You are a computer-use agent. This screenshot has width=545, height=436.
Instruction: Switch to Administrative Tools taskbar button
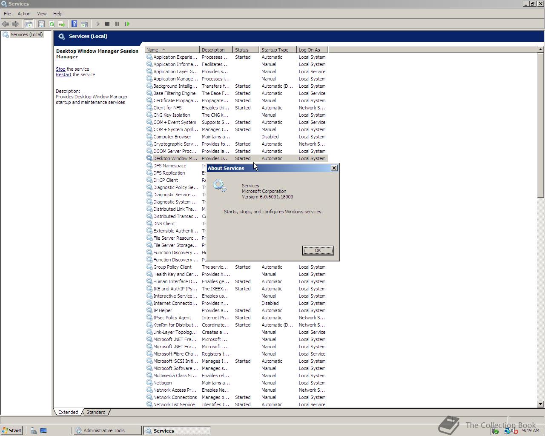tap(107, 430)
